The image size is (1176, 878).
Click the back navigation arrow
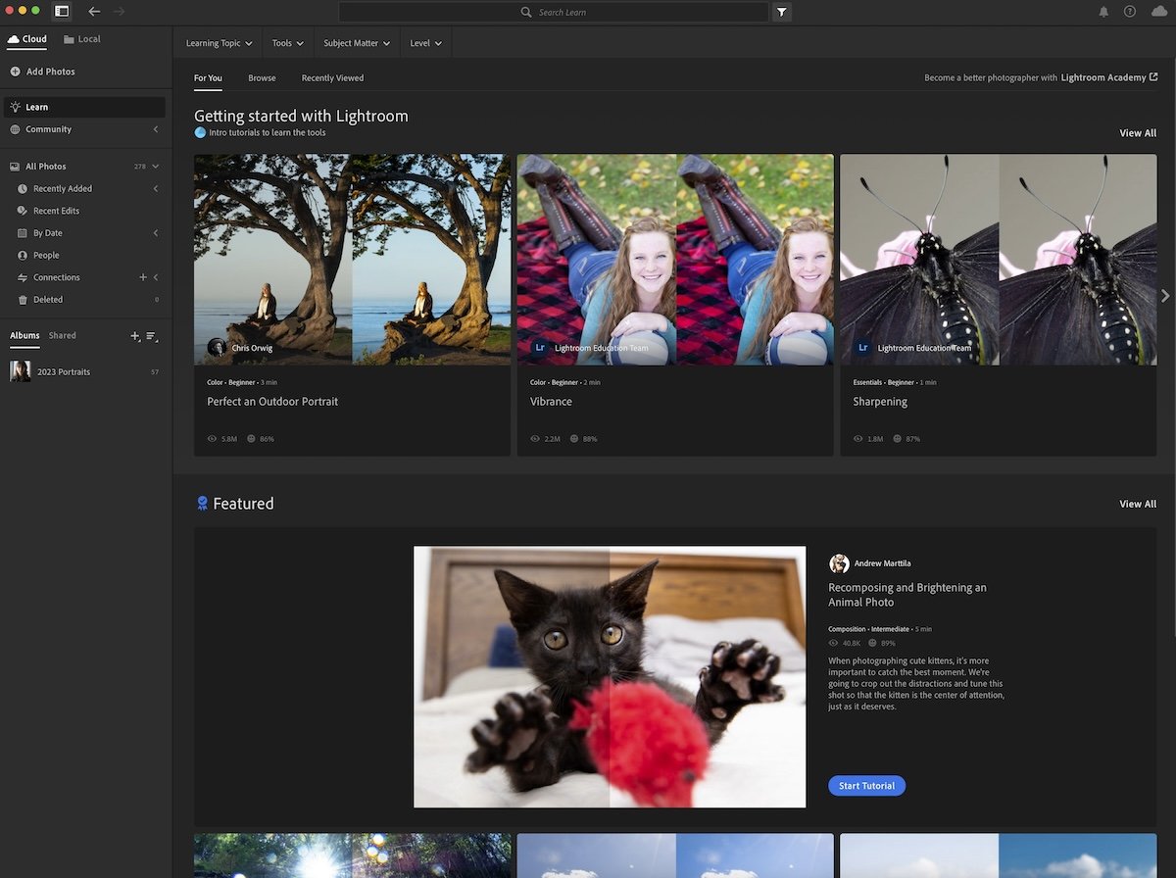(x=94, y=12)
